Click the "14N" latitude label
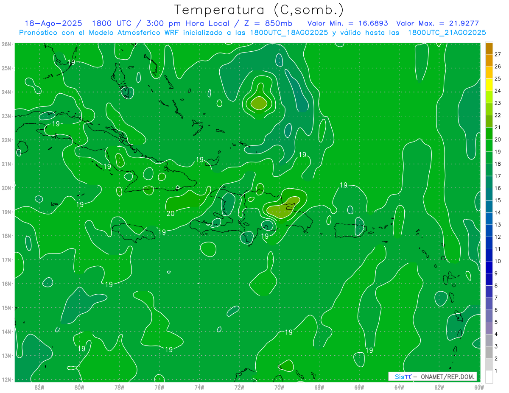The height and width of the screenshot is (393, 509). (x=6, y=332)
